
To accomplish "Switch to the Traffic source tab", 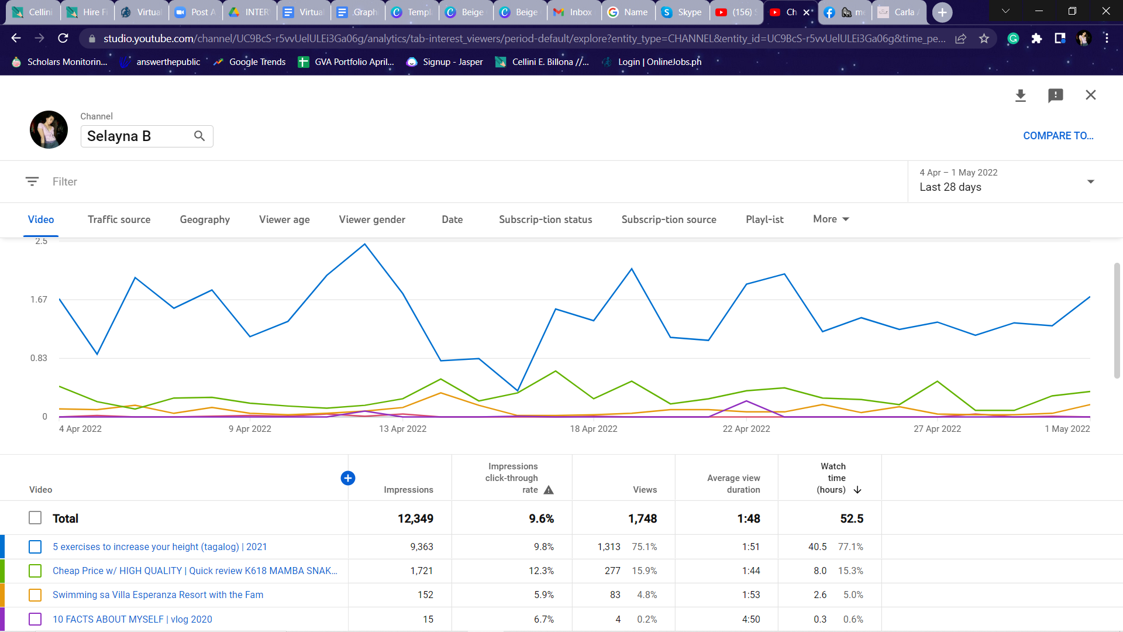I will (x=119, y=219).
